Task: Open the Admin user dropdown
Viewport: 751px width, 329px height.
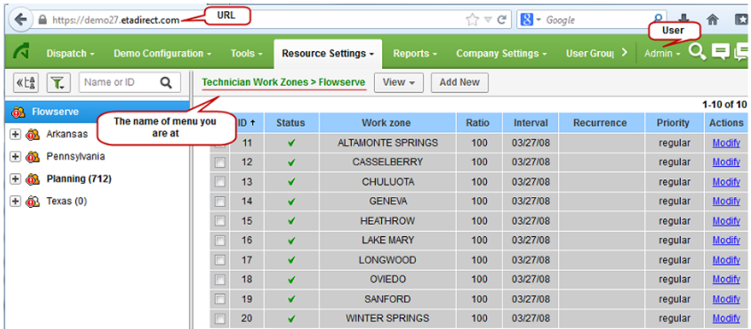Action: click(662, 54)
